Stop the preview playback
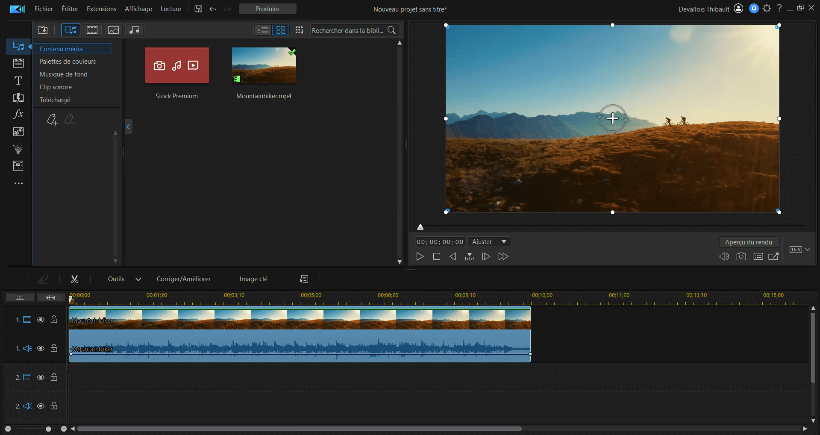 pos(437,256)
